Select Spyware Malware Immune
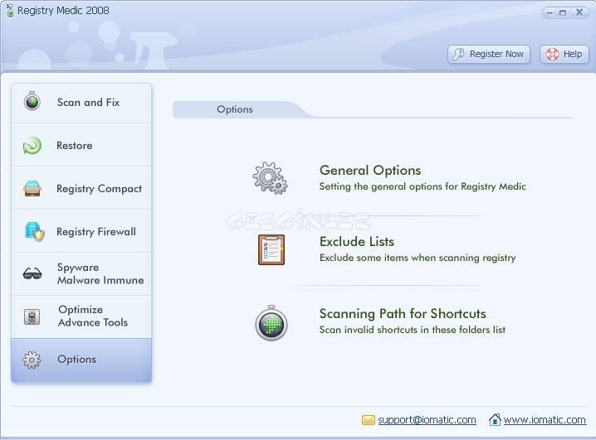 81,274
